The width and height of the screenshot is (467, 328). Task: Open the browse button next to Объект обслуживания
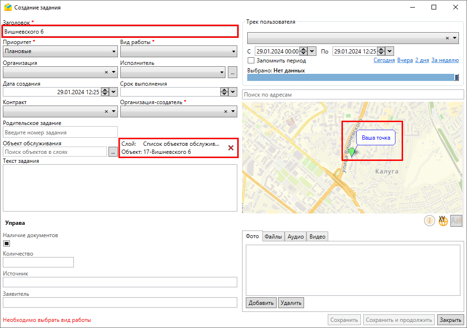(x=113, y=152)
